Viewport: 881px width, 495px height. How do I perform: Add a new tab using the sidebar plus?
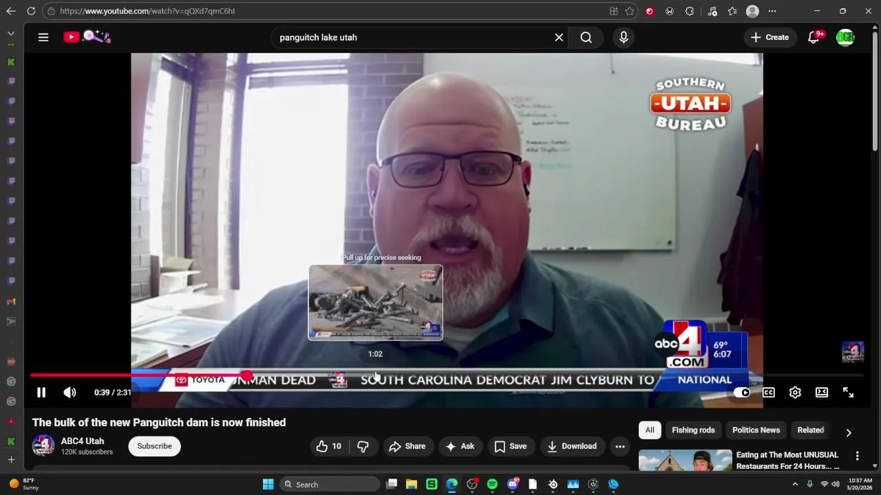pos(11,459)
